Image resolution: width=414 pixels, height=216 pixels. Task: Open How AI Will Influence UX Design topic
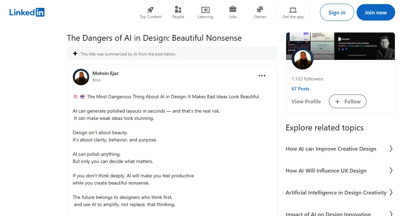pyautogui.click(x=326, y=171)
